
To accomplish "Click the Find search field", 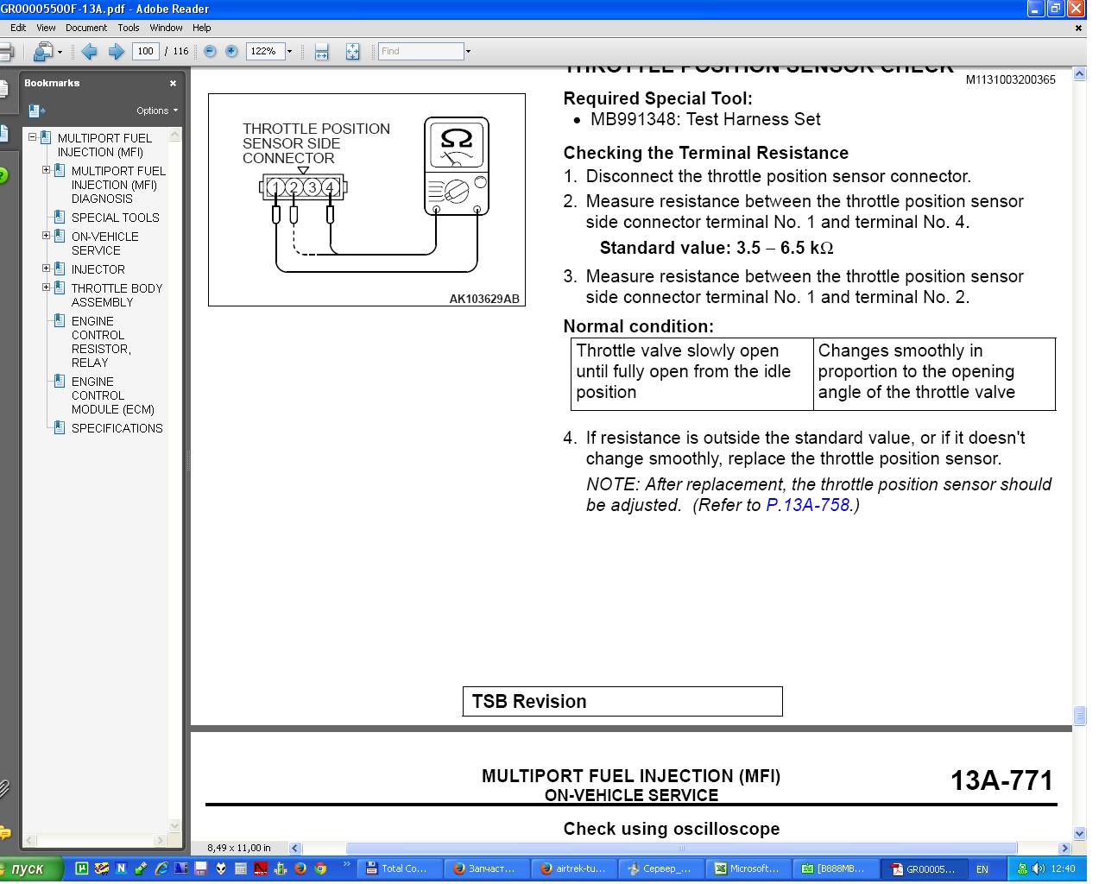I will (x=420, y=52).
